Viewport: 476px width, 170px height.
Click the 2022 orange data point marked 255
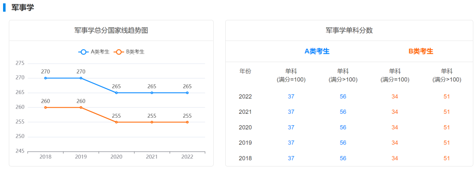[x=187, y=122]
